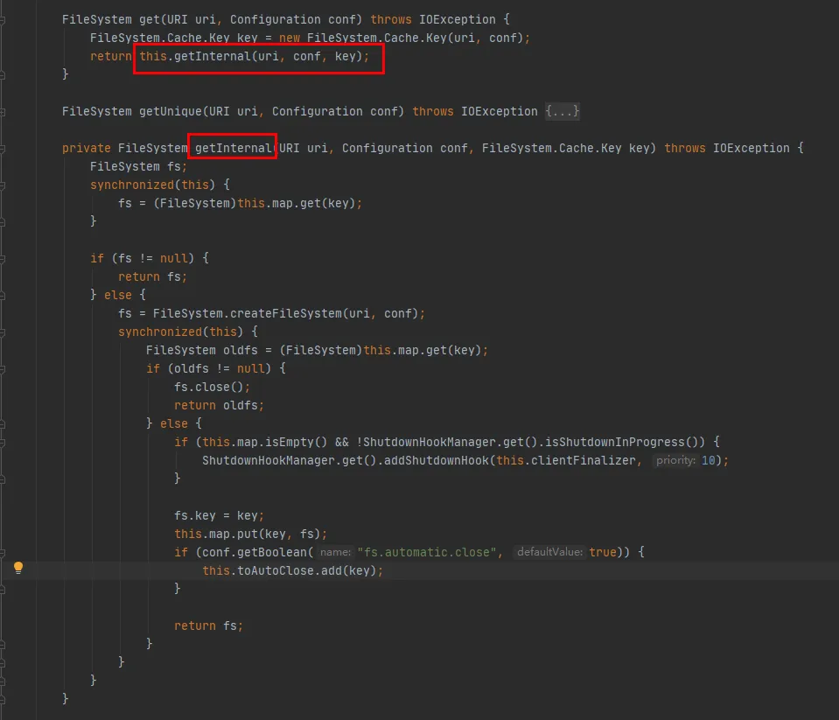Click the get method name in the first line
The height and width of the screenshot is (720, 839).
pos(150,20)
